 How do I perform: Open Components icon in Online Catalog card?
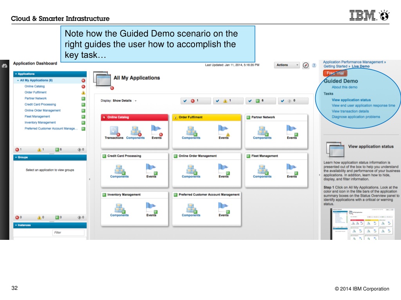pos(135,130)
